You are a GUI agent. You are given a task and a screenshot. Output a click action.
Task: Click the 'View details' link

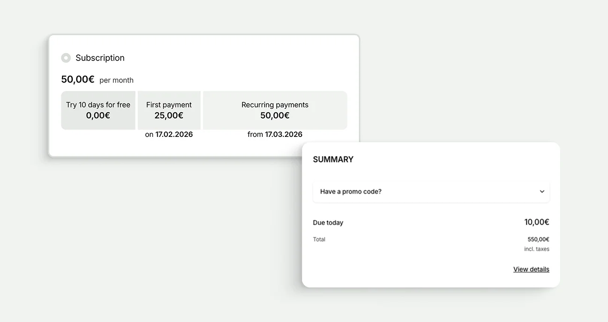[x=531, y=269]
